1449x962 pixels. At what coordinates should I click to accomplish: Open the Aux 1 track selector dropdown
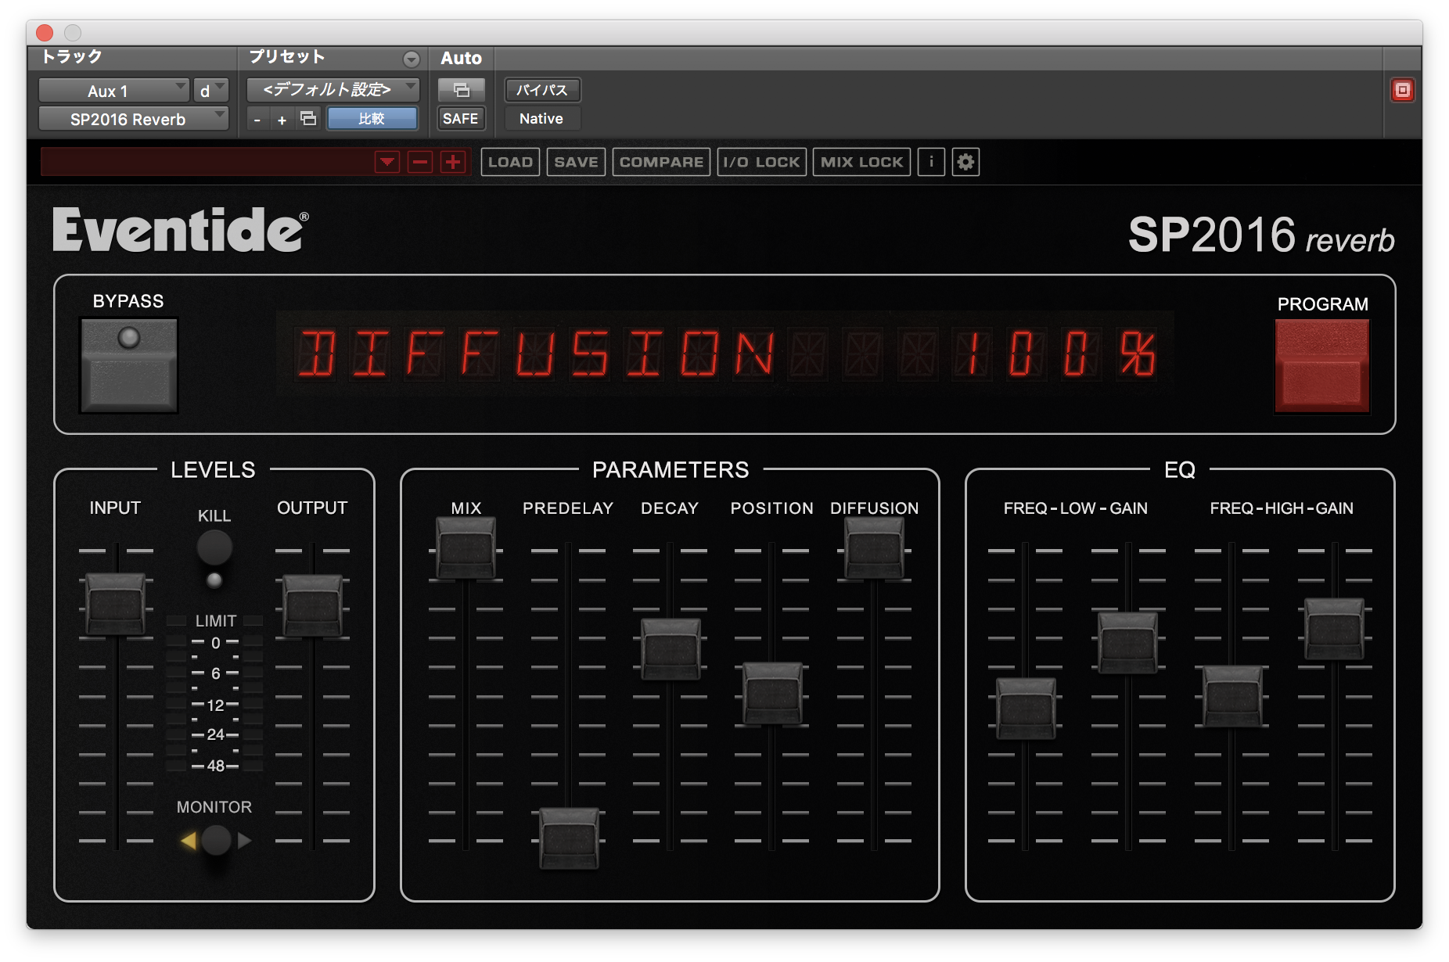[113, 90]
